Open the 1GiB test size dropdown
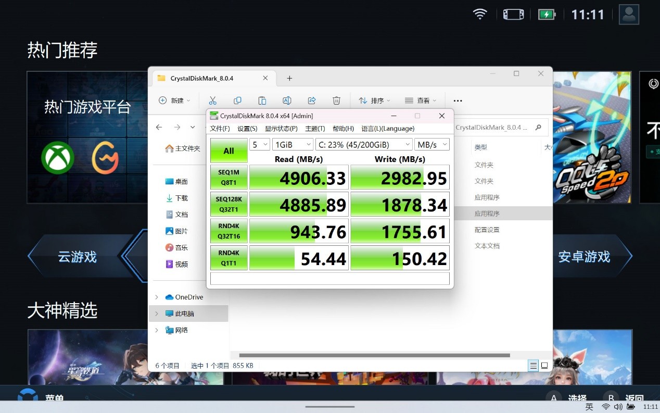The image size is (660, 413). [x=293, y=144]
